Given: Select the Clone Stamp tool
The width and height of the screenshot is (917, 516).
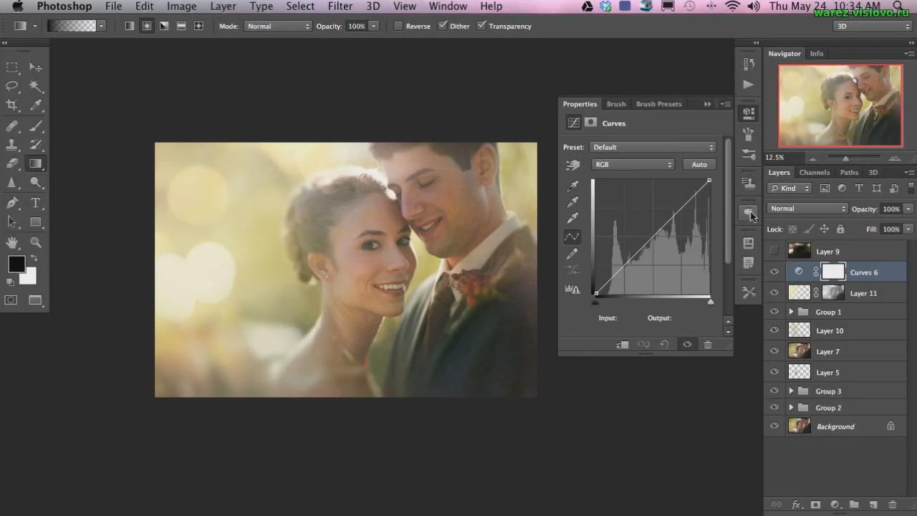Looking at the screenshot, I should tap(12, 145).
